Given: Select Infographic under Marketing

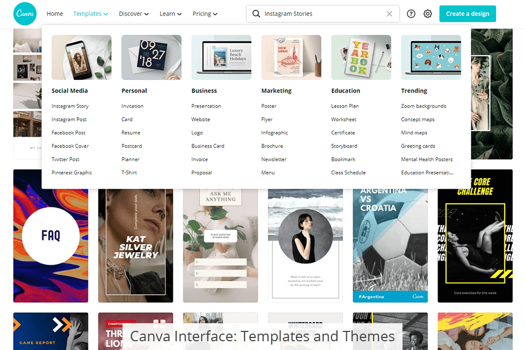Looking at the screenshot, I should point(275,133).
